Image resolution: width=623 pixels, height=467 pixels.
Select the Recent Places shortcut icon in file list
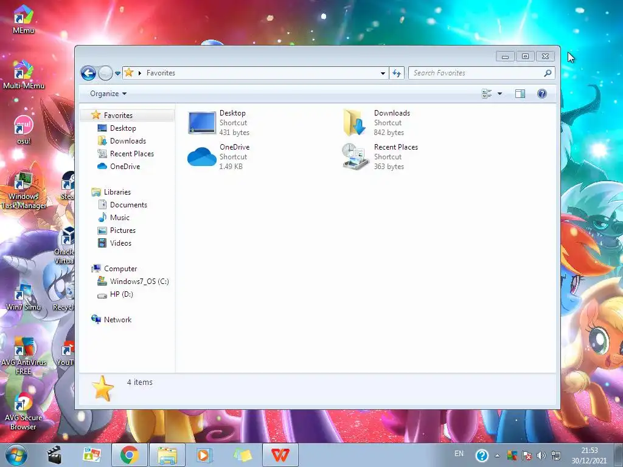[355, 156]
